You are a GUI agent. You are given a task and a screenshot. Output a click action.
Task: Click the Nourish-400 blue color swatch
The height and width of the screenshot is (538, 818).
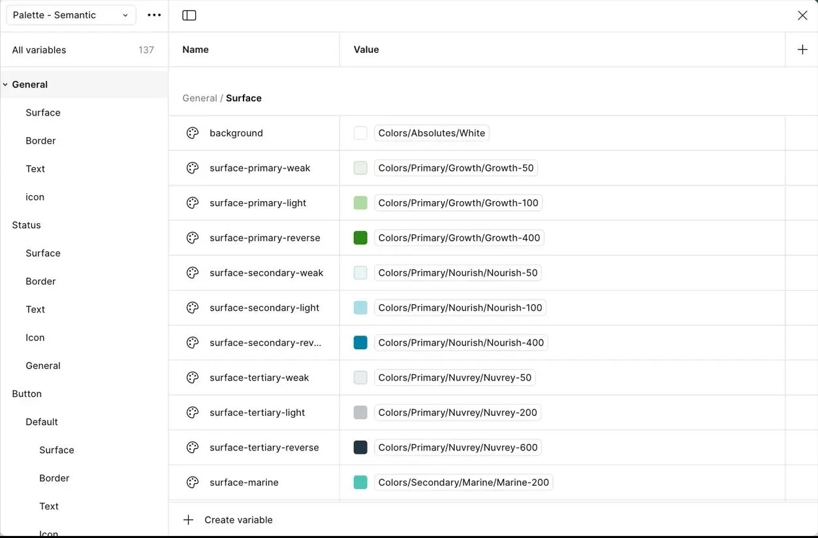(360, 343)
